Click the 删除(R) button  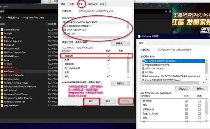200,89
